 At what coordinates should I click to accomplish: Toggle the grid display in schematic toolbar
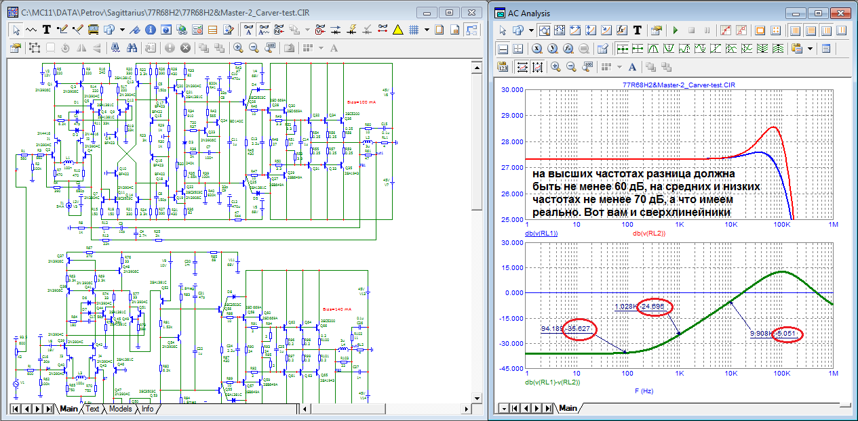(412, 30)
